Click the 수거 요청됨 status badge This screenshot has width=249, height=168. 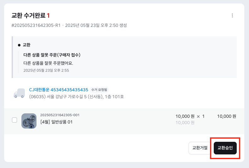[99, 90]
